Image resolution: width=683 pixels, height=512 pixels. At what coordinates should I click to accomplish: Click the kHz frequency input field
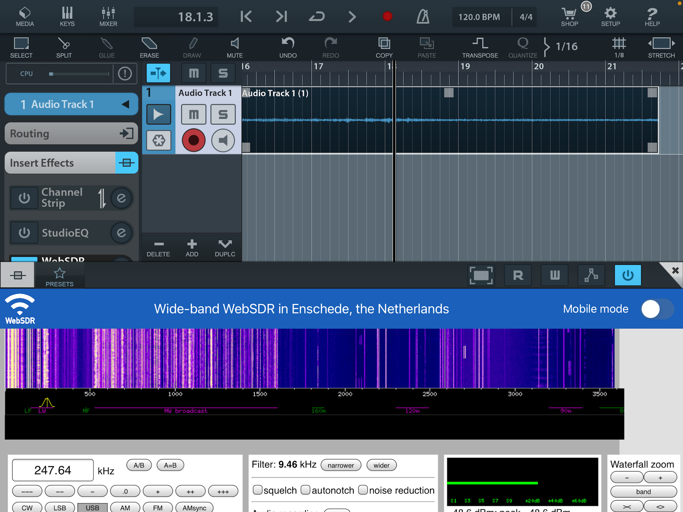[52, 470]
